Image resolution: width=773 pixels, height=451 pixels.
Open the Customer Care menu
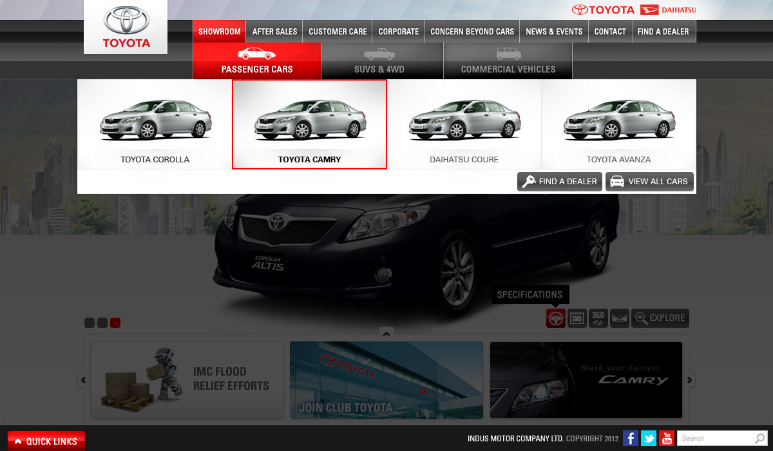click(x=338, y=31)
